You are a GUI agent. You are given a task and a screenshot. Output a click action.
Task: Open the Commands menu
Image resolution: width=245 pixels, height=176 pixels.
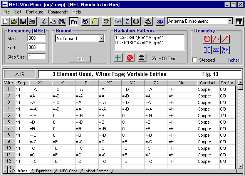coord(57,12)
